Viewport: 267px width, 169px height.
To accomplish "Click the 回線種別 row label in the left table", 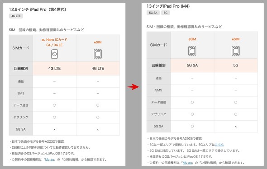I will [21, 68].
